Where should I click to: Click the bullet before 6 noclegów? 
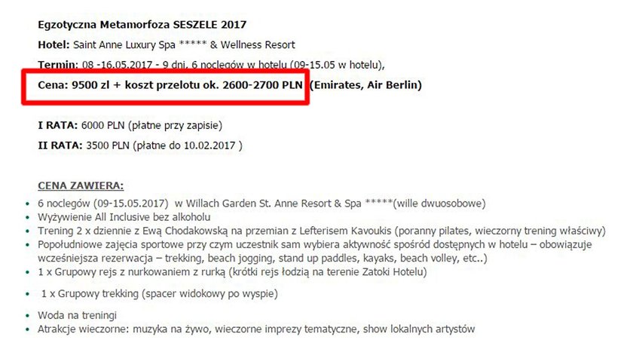pos(27,204)
